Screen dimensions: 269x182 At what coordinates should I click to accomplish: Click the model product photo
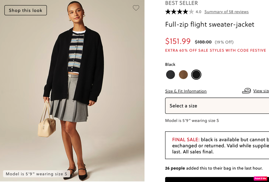[x=72, y=91]
